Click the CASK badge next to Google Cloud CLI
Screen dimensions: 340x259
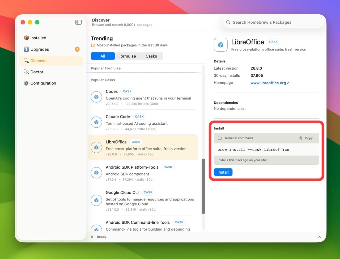pos(148,192)
